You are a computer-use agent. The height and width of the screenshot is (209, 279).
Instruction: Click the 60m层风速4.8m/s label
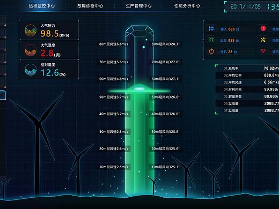114,79
